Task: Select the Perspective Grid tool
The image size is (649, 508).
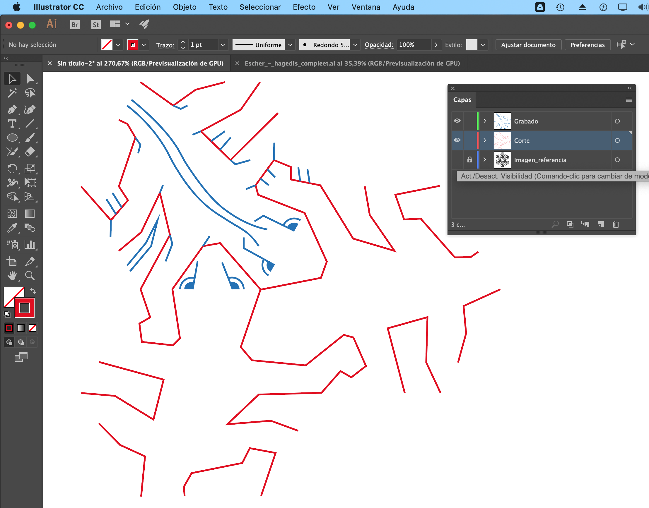Action: 30,197
